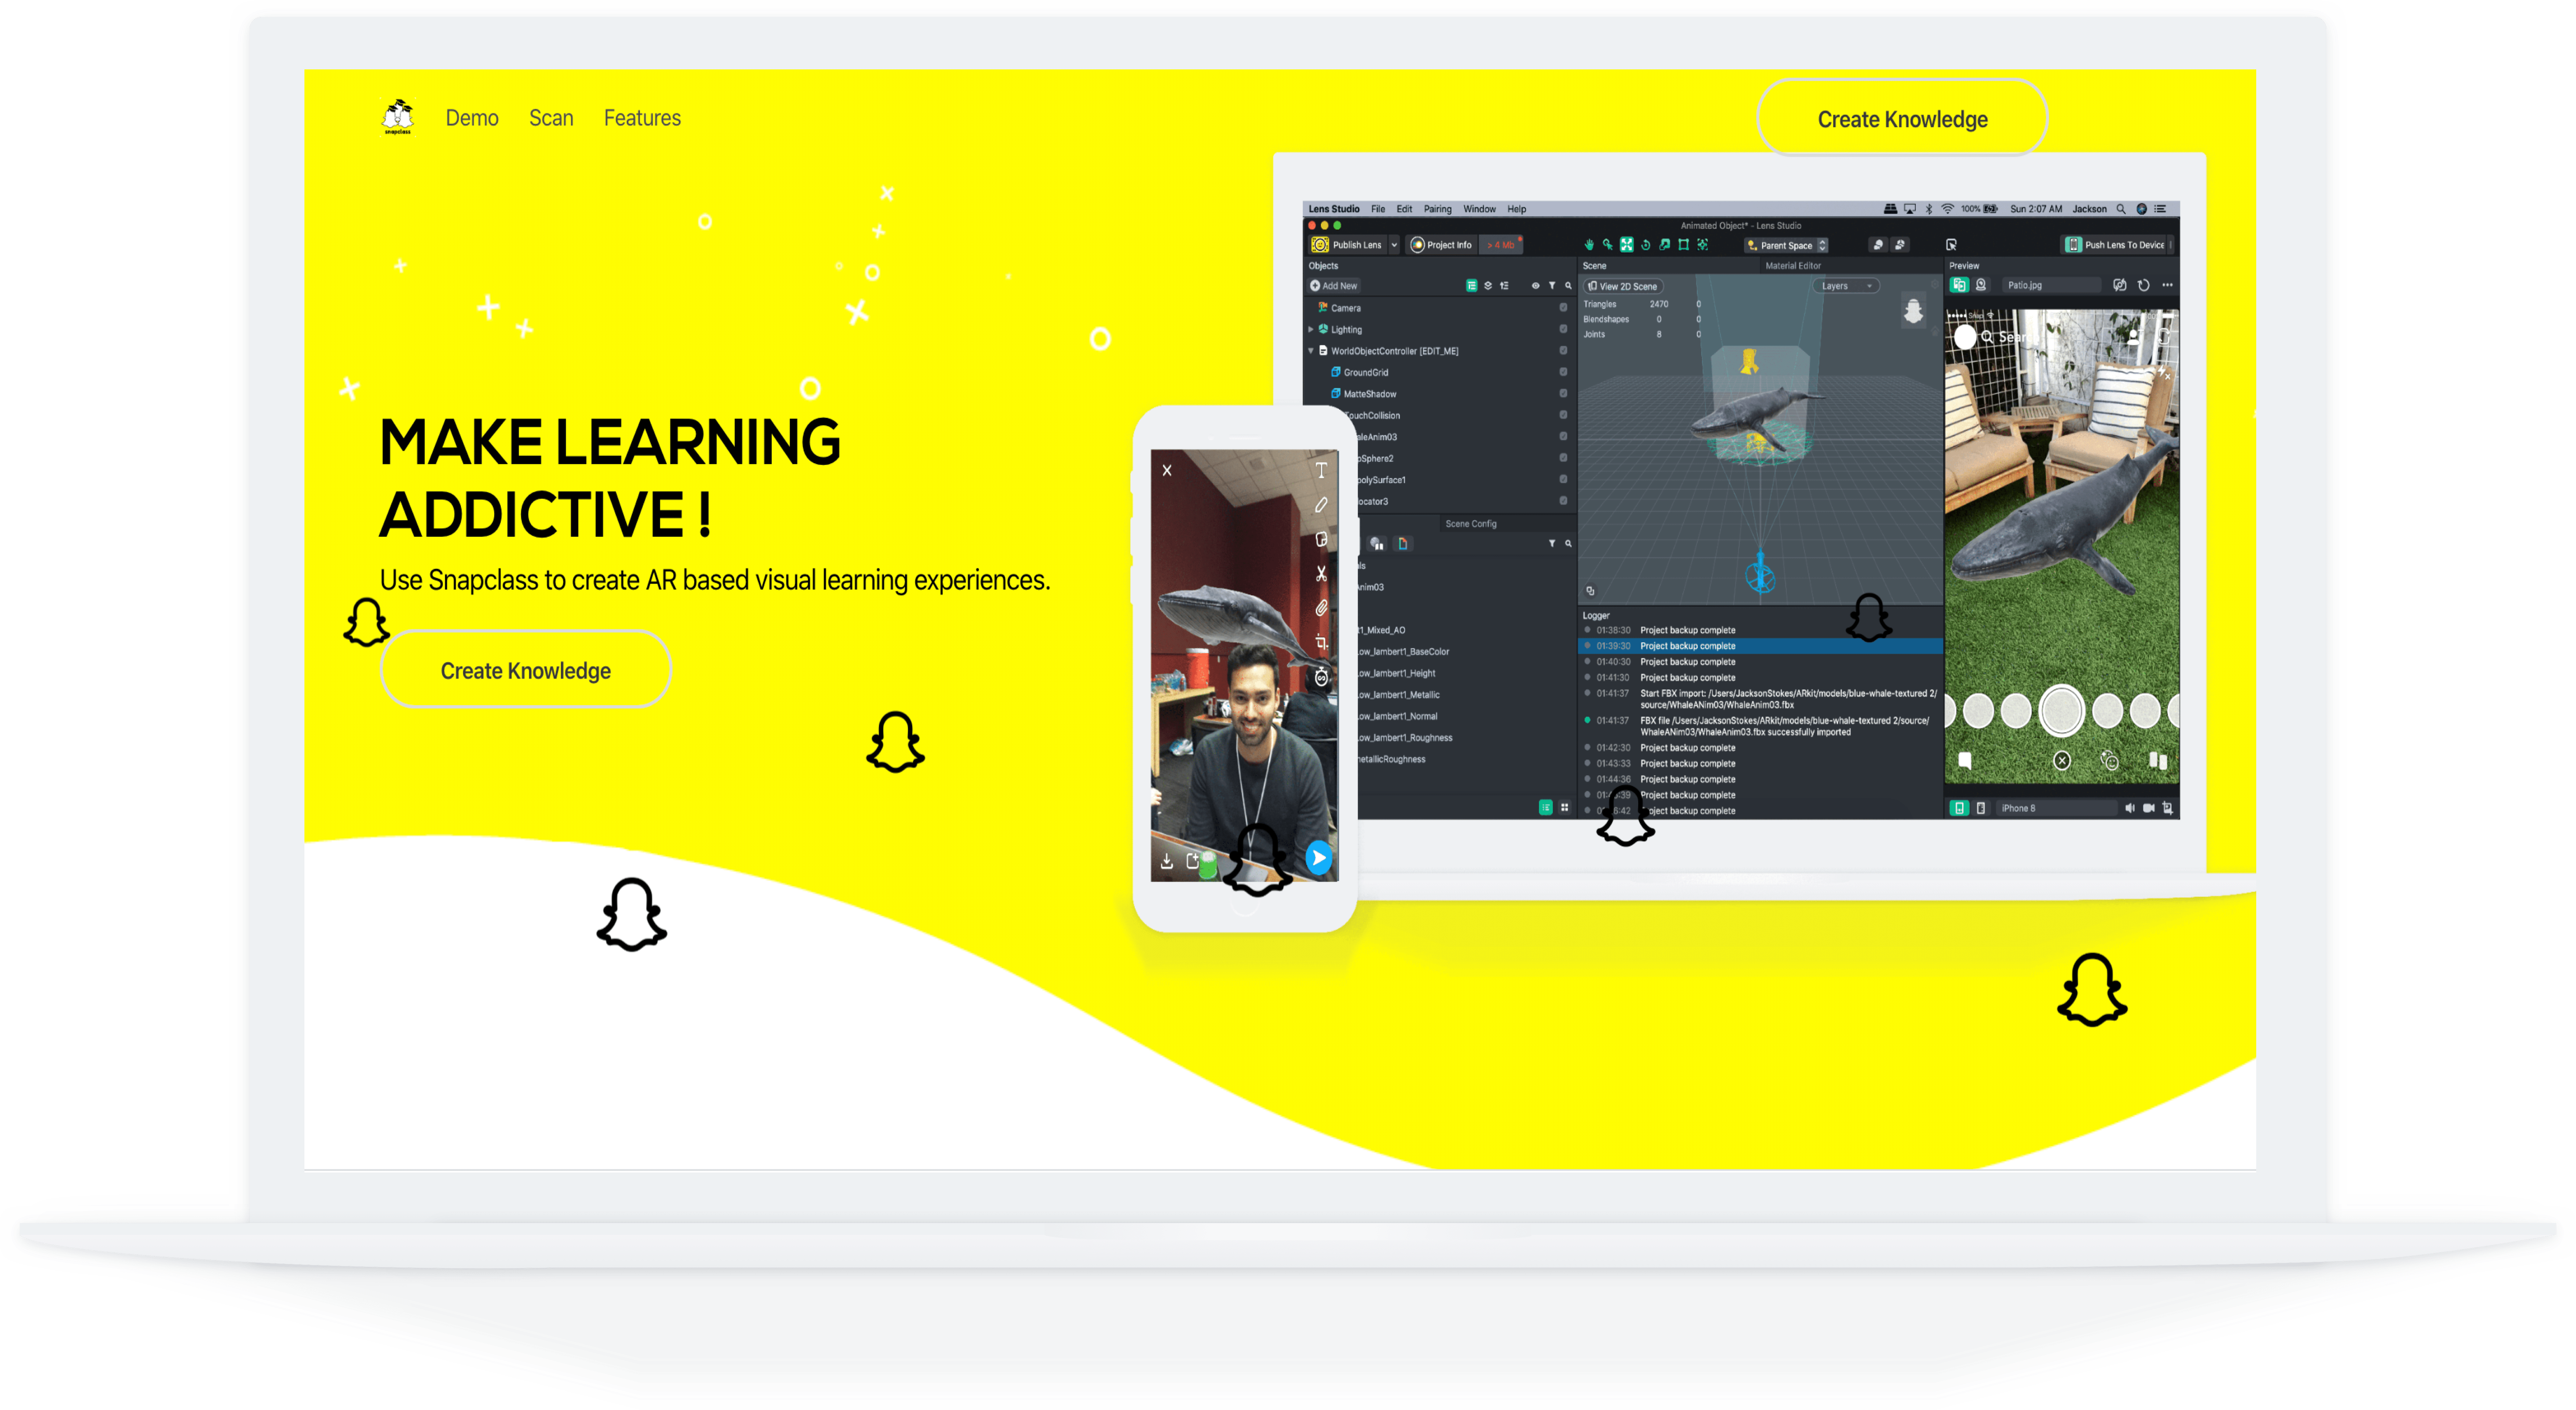Click the blue send arrow on phone

[1319, 858]
